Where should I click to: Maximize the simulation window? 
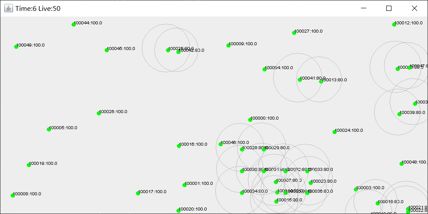click(389, 8)
